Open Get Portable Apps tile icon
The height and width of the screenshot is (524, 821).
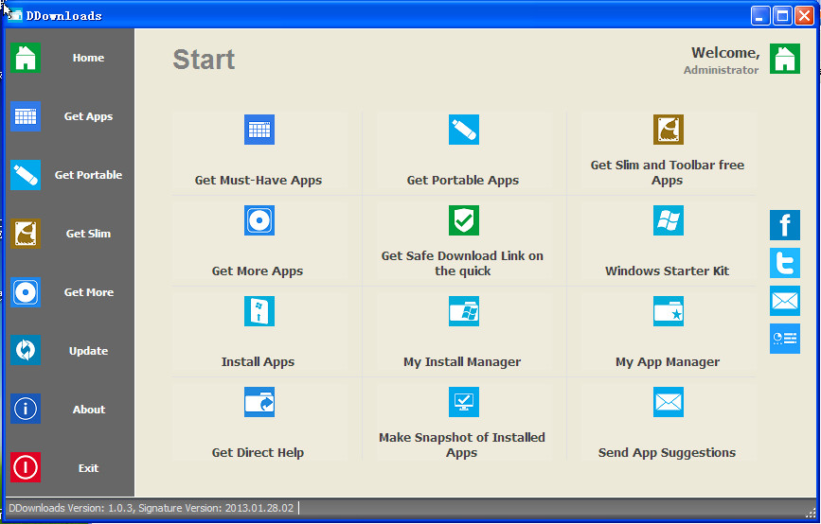[464, 130]
